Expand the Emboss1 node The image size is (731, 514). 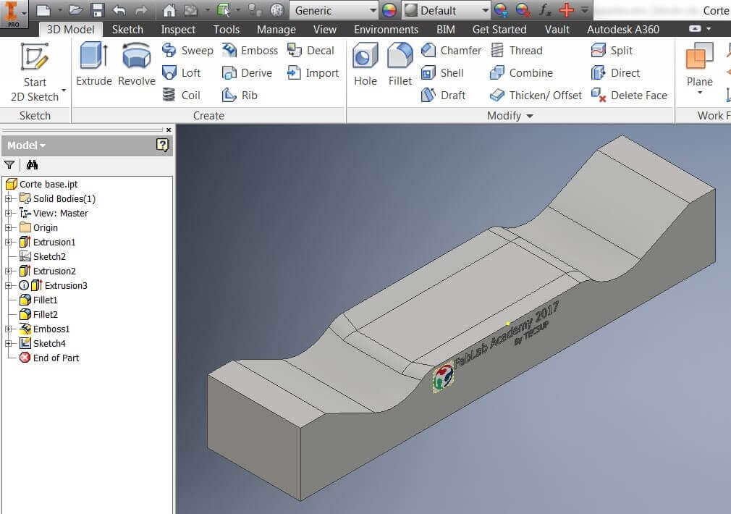point(8,329)
